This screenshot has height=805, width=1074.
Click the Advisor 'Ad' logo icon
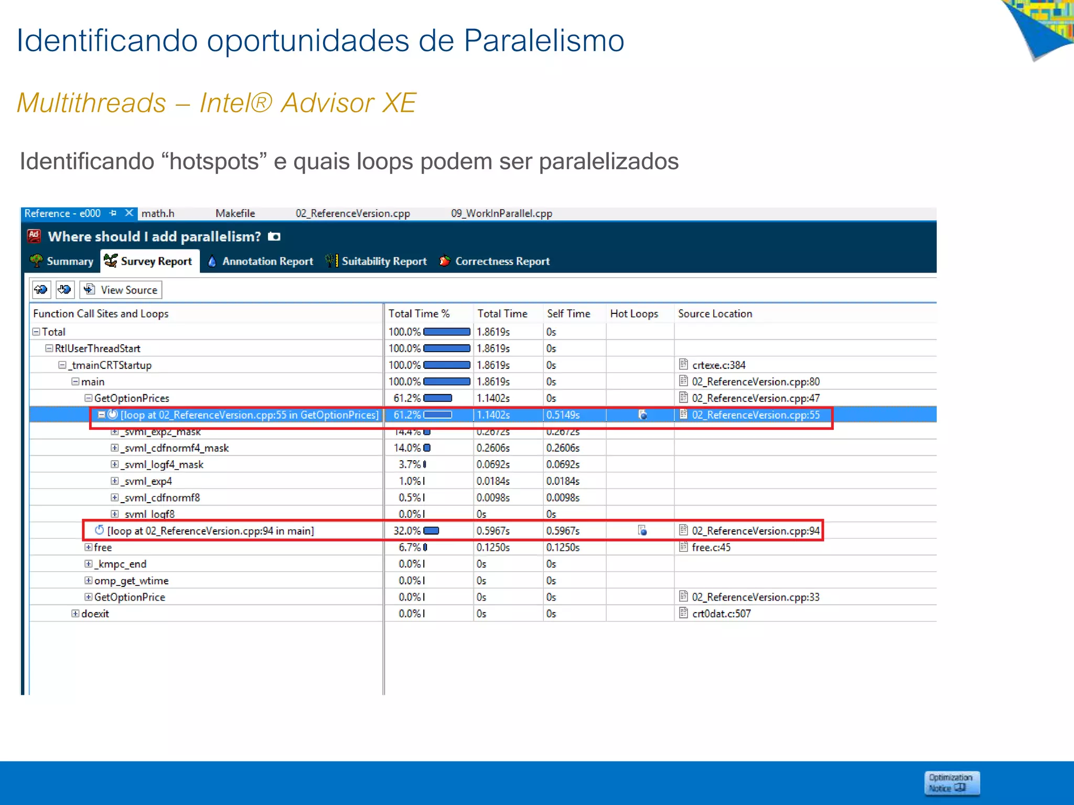[34, 235]
